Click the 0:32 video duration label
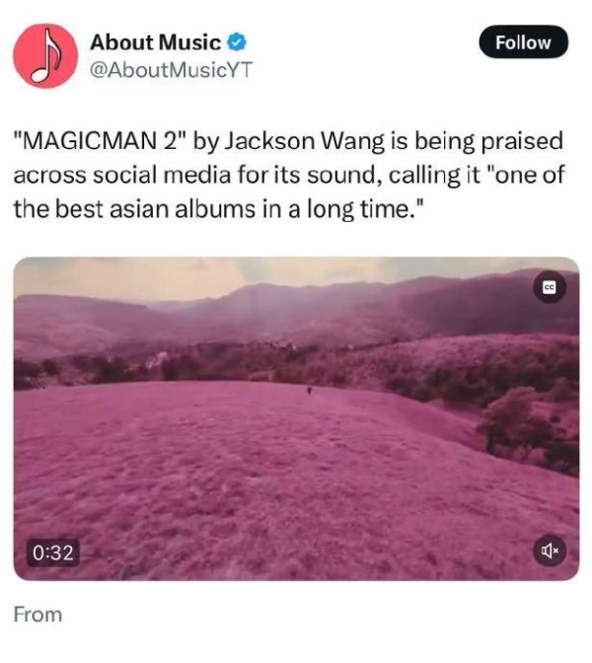The height and width of the screenshot is (663, 592). [53, 552]
